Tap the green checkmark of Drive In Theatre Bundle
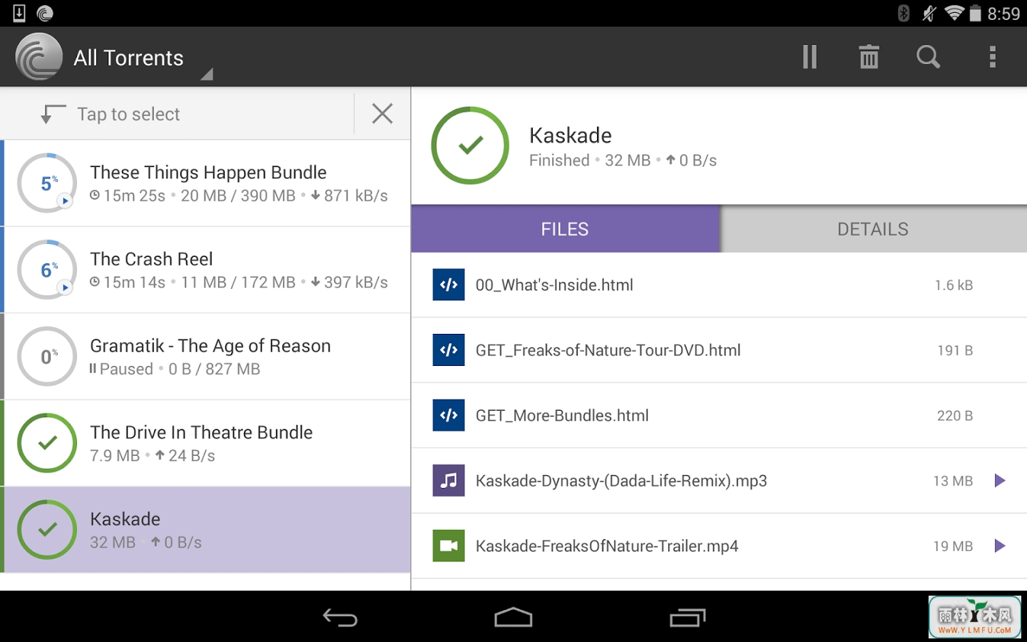The width and height of the screenshot is (1027, 642). click(x=47, y=443)
